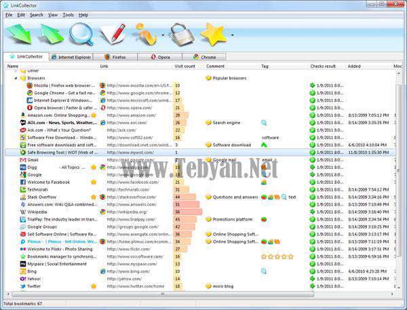Click the favorite star on the Amazon.com row
The height and width of the screenshot is (310, 407).
click(x=94, y=115)
